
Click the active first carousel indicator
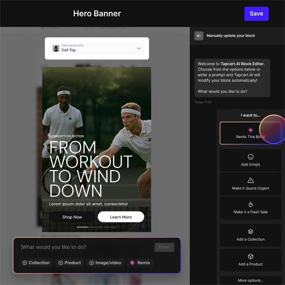tap(82, 227)
